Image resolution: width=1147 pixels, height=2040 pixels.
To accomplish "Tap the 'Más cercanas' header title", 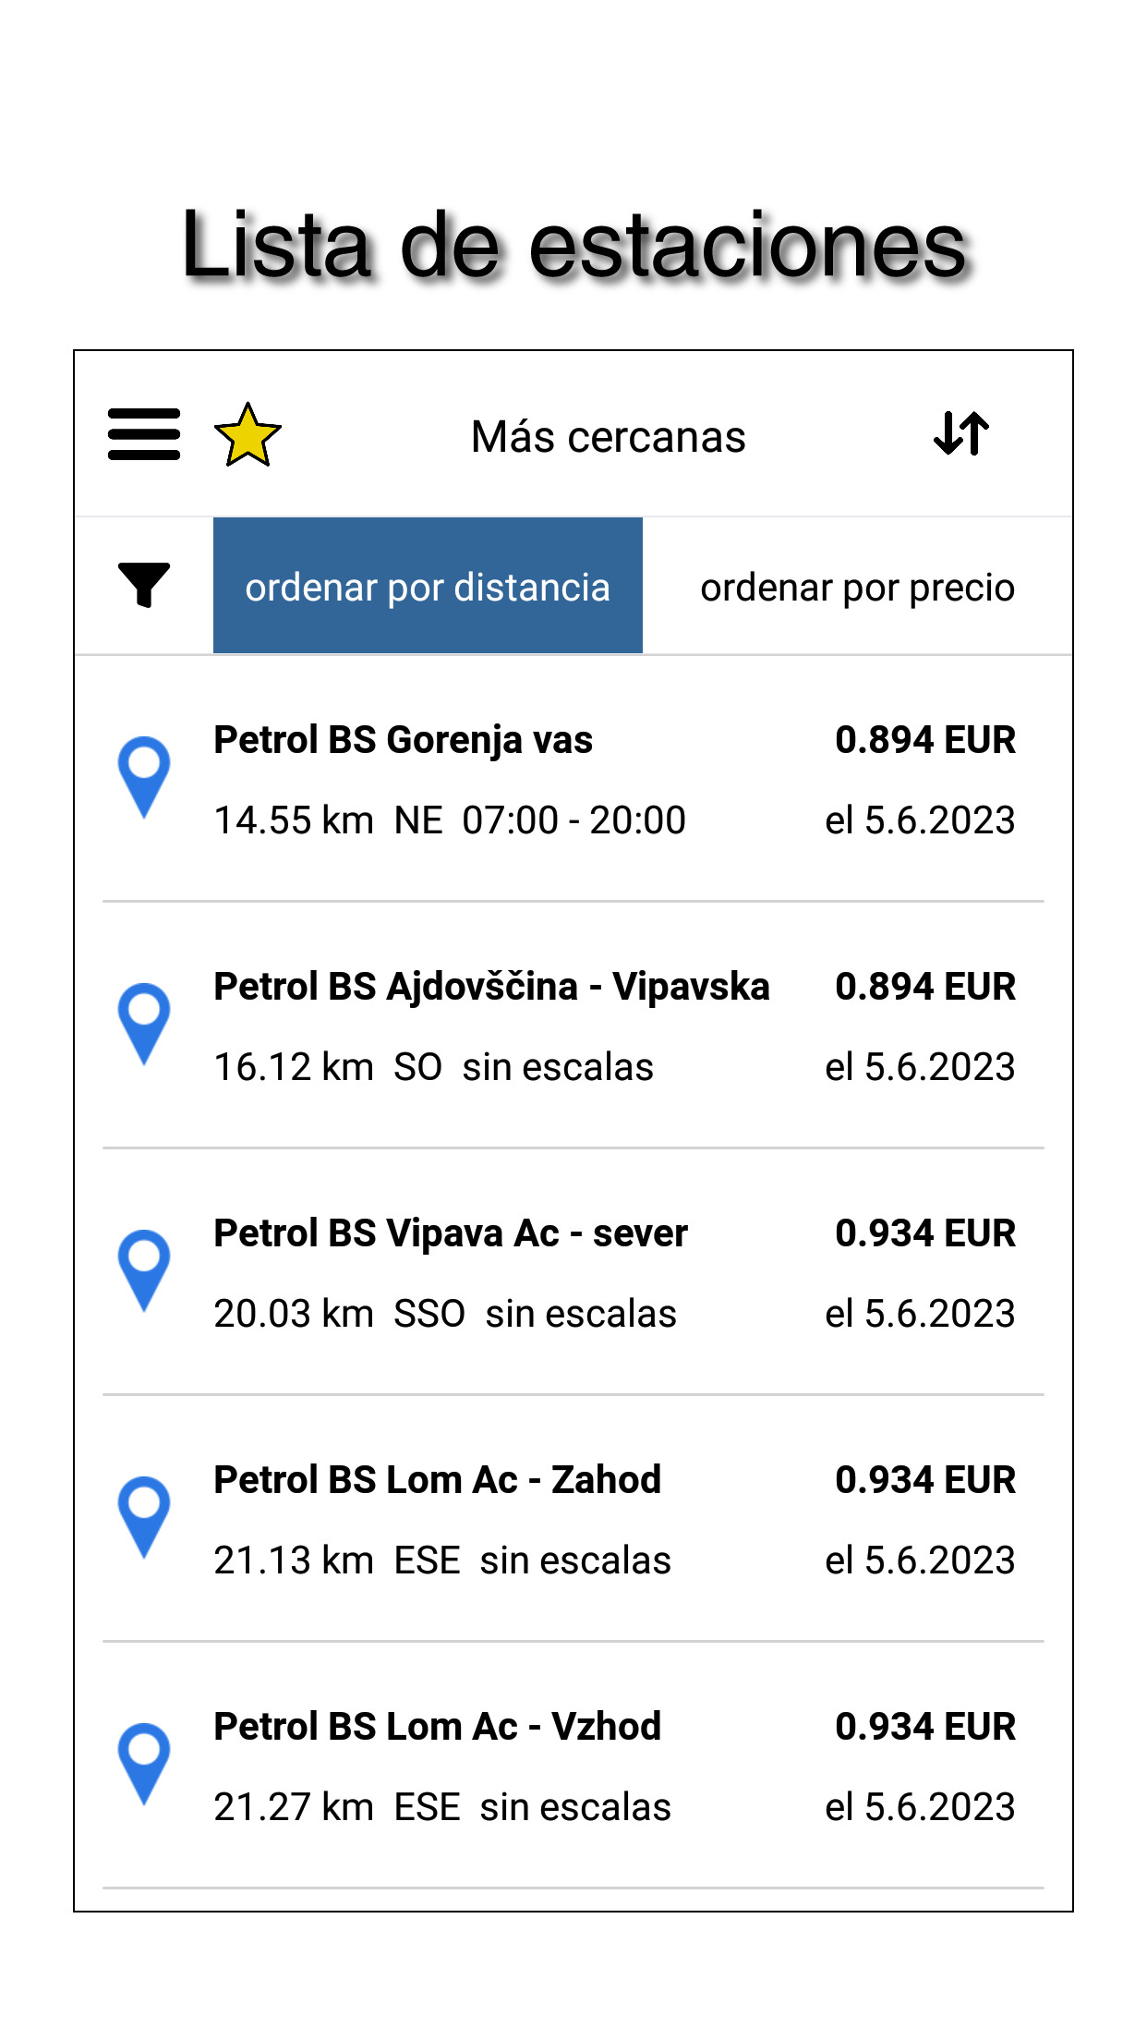I will [608, 437].
